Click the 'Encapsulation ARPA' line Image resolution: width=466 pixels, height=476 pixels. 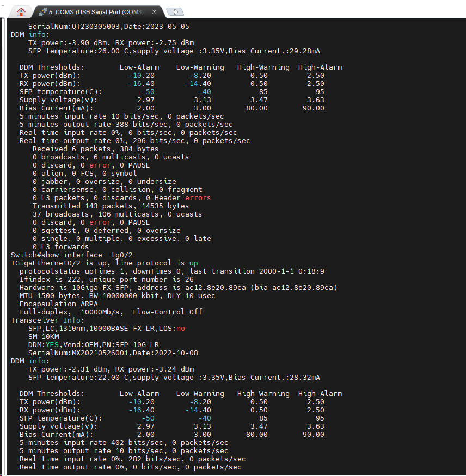coord(59,304)
